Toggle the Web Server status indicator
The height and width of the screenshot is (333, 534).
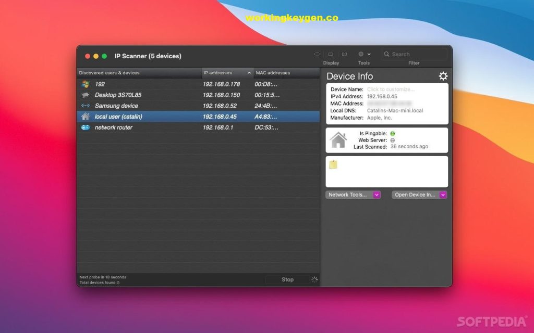tap(394, 139)
